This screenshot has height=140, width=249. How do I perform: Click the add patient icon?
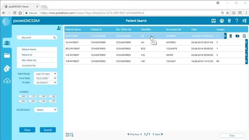[59, 28]
